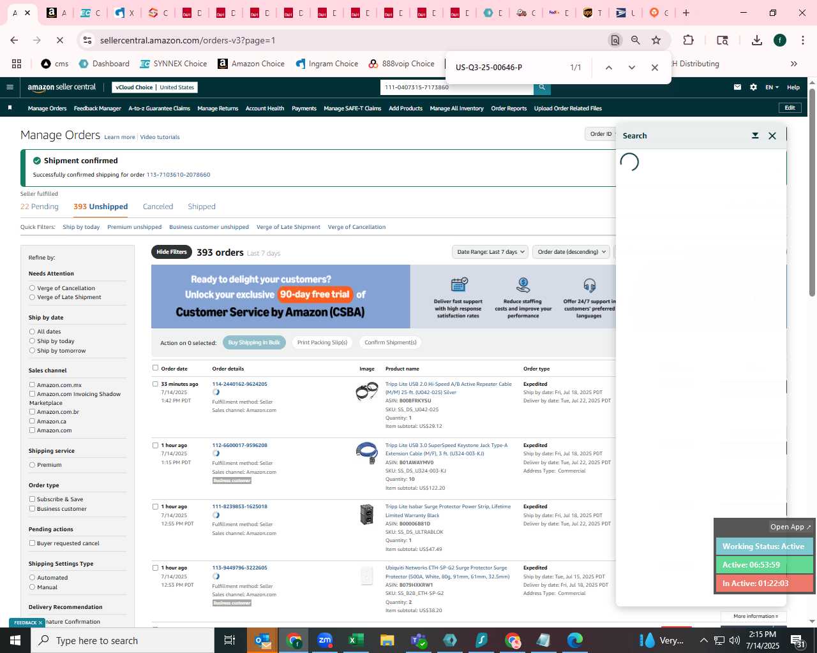Viewport: 817px width, 653px height.
Task: Click the Seller Central search magnifier button
Action: pyautogui.click(x=542, y=87)
